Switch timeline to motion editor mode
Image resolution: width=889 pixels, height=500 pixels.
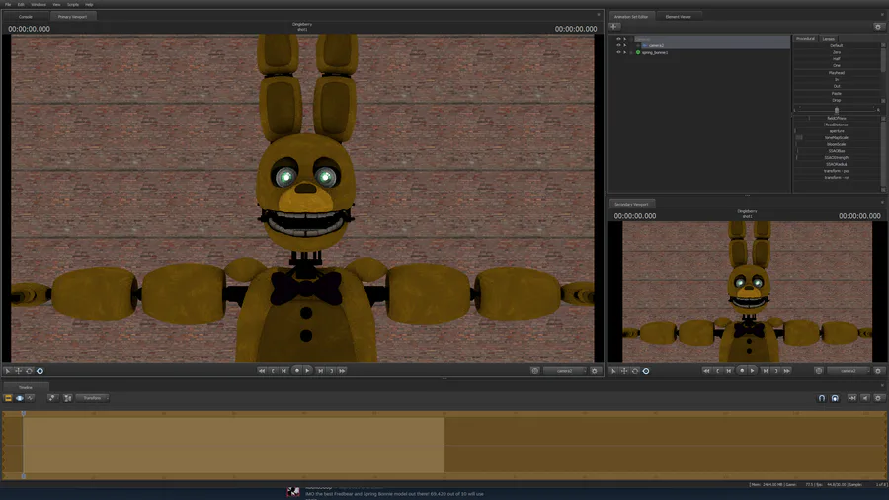tap(20, 398)
